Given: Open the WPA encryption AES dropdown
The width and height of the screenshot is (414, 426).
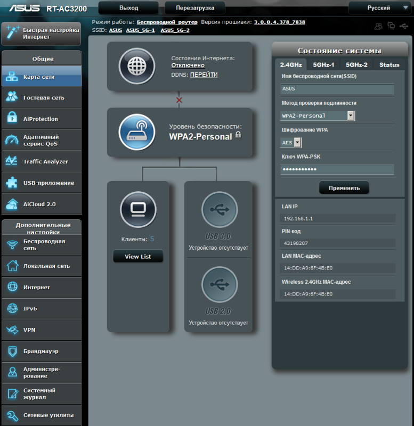Looking at the screenshot, I should point(291,142).
